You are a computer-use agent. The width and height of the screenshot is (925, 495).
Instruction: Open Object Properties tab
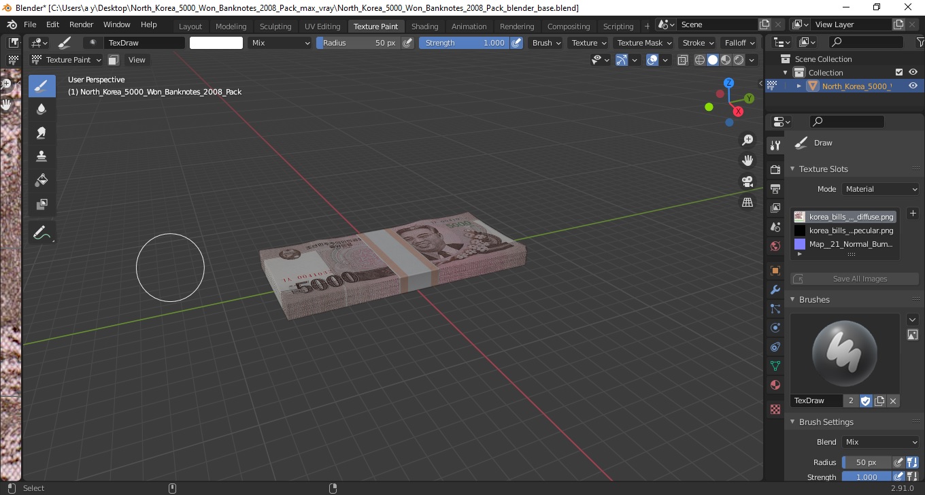pos(775,271)
